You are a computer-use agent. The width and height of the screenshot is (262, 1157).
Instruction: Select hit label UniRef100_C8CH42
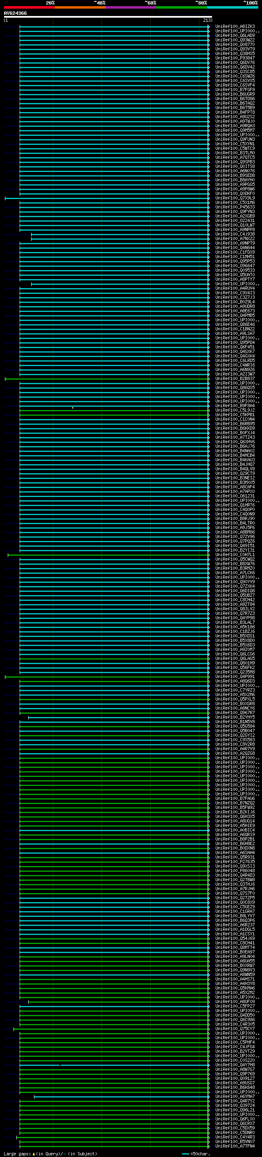click(235, 600)
